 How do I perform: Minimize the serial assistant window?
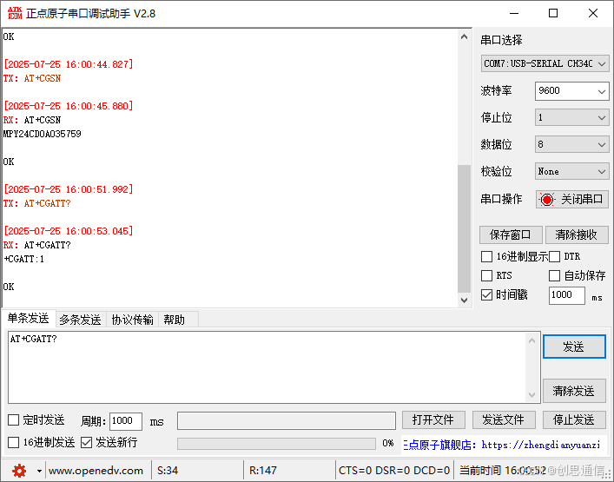[514, 13]
